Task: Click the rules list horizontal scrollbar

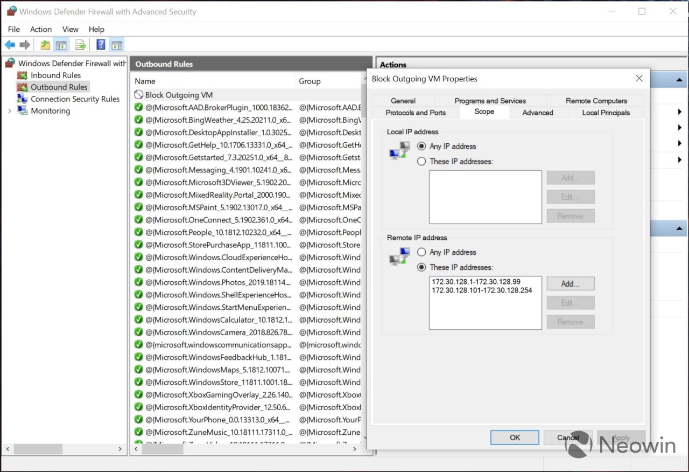Action: coord(250,448)
